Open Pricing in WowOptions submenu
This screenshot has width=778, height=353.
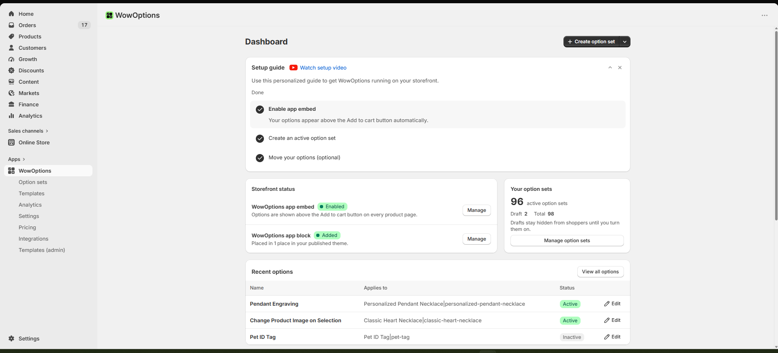pos(27,227)
